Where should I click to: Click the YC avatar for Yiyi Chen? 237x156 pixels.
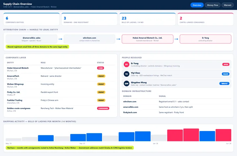click(x=126, y=74)
